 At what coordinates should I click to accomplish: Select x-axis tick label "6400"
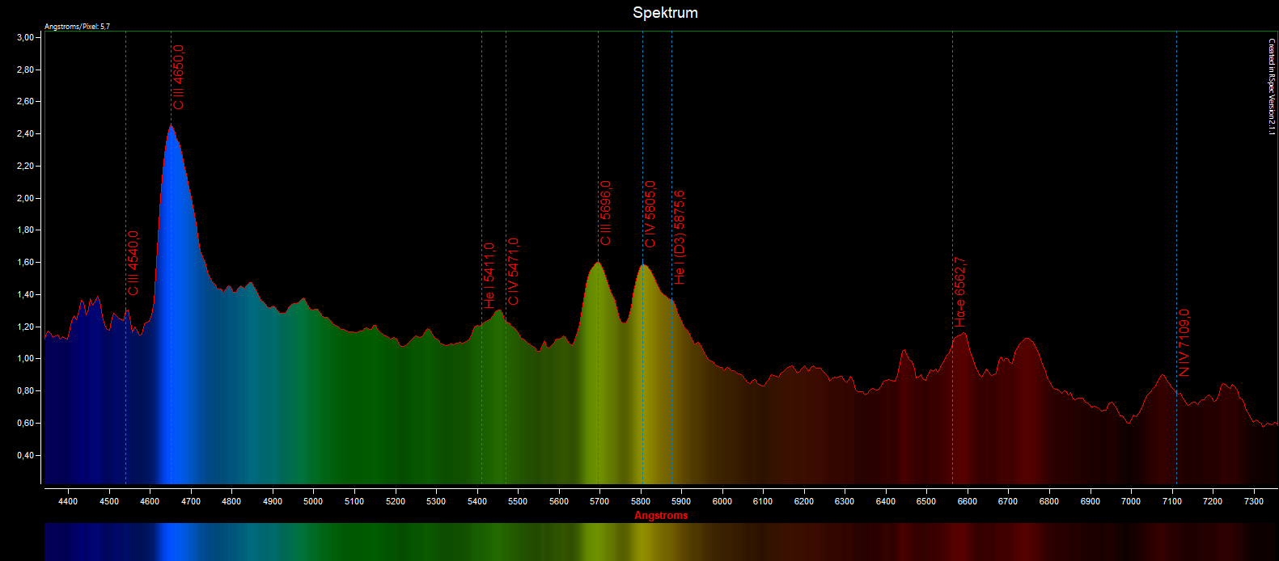[x=886, y=501]
